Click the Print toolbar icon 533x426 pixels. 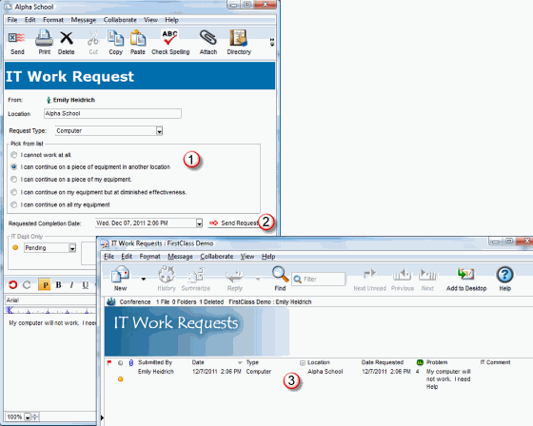coord(44,38)
